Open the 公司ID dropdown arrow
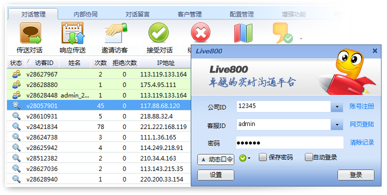The image size is (387, 195). tap(337, 106)
